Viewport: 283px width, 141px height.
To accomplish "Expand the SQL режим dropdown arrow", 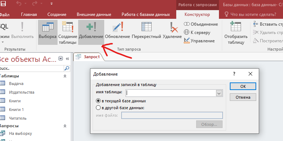I will click(x=3, y=42).
